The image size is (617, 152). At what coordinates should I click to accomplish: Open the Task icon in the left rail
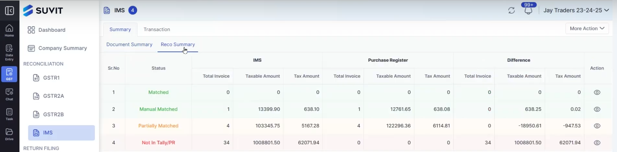tap(9, 114)
